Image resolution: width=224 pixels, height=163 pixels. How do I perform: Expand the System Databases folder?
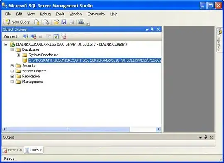[x=18, y=55]
